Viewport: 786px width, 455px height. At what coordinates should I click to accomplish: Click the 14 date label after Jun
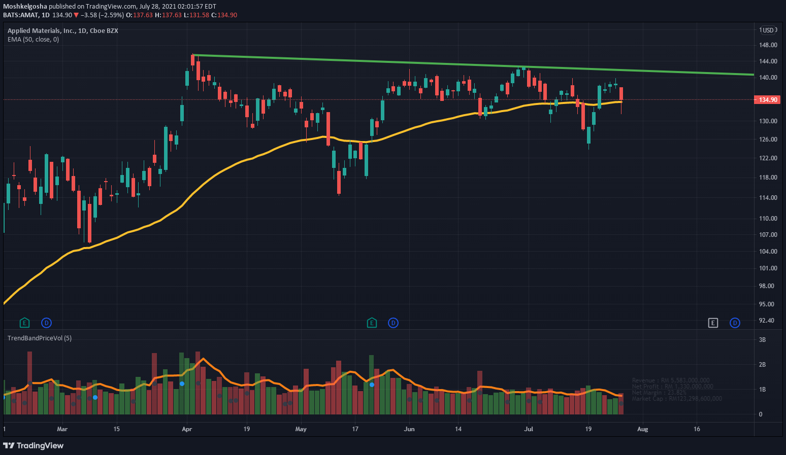coord(458,429)
